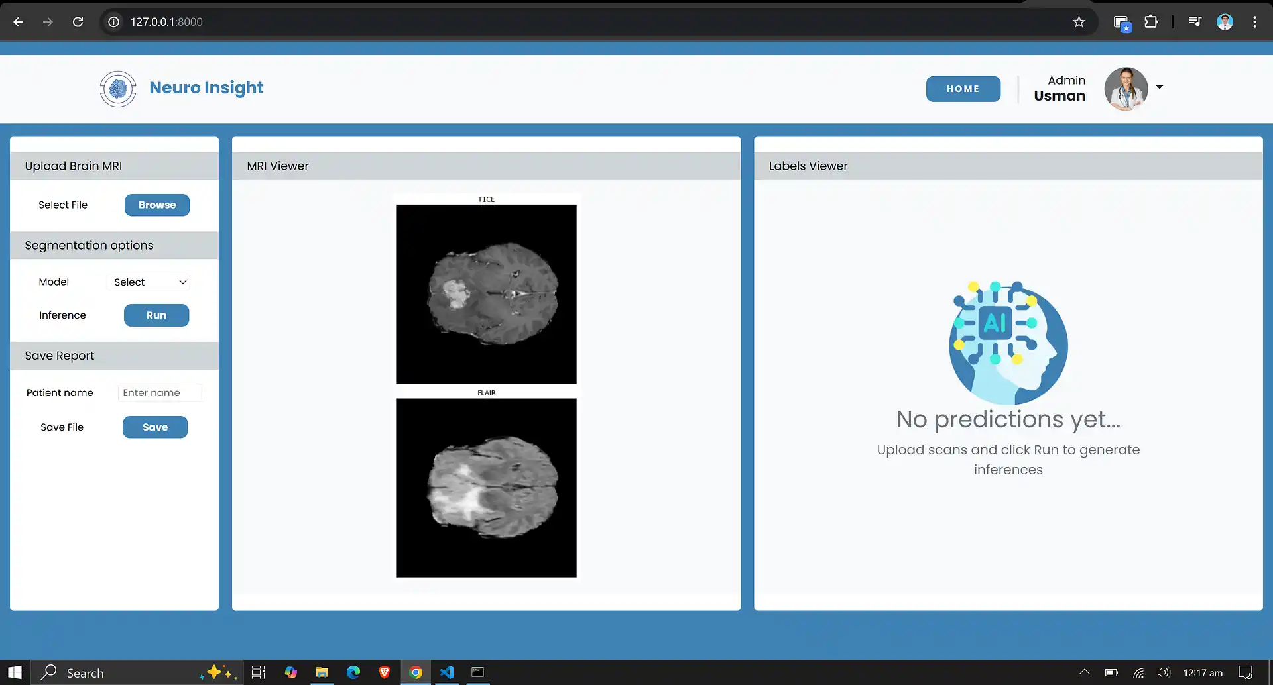Image resolution: width=1273 pixels, height=685 pixels.
Task: Click the Windows Start button
Action: (x=14, y=672)
